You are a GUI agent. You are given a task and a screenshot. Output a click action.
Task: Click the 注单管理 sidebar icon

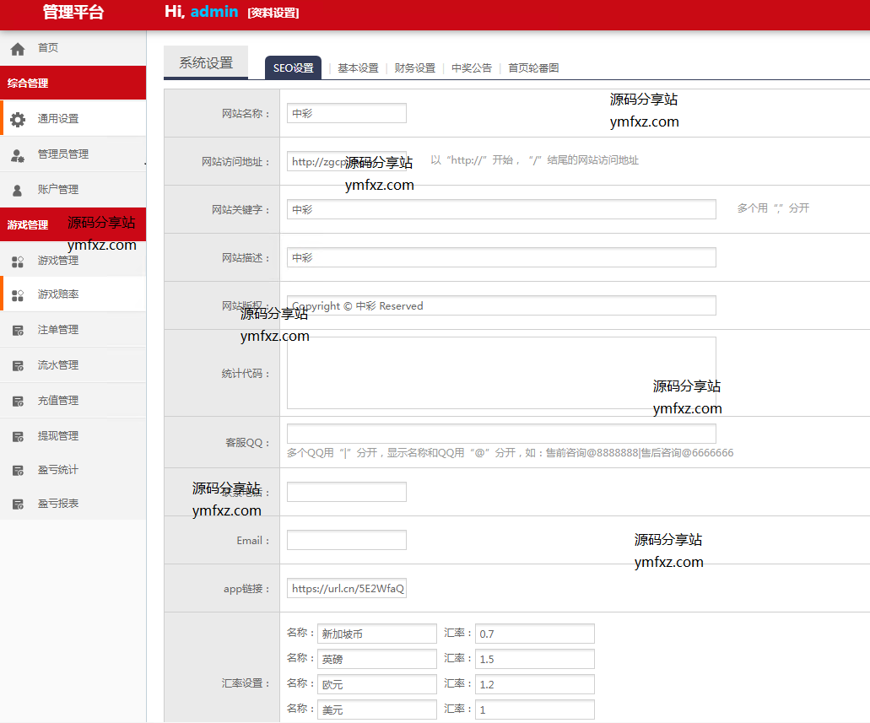[x=18, y=331]
